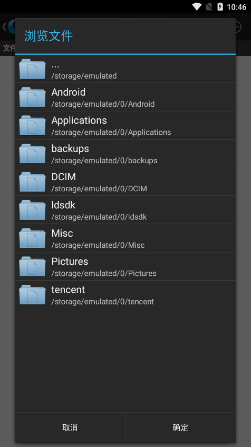Open the Pictures directory entry
251x447 pixels.
point(125,266)
